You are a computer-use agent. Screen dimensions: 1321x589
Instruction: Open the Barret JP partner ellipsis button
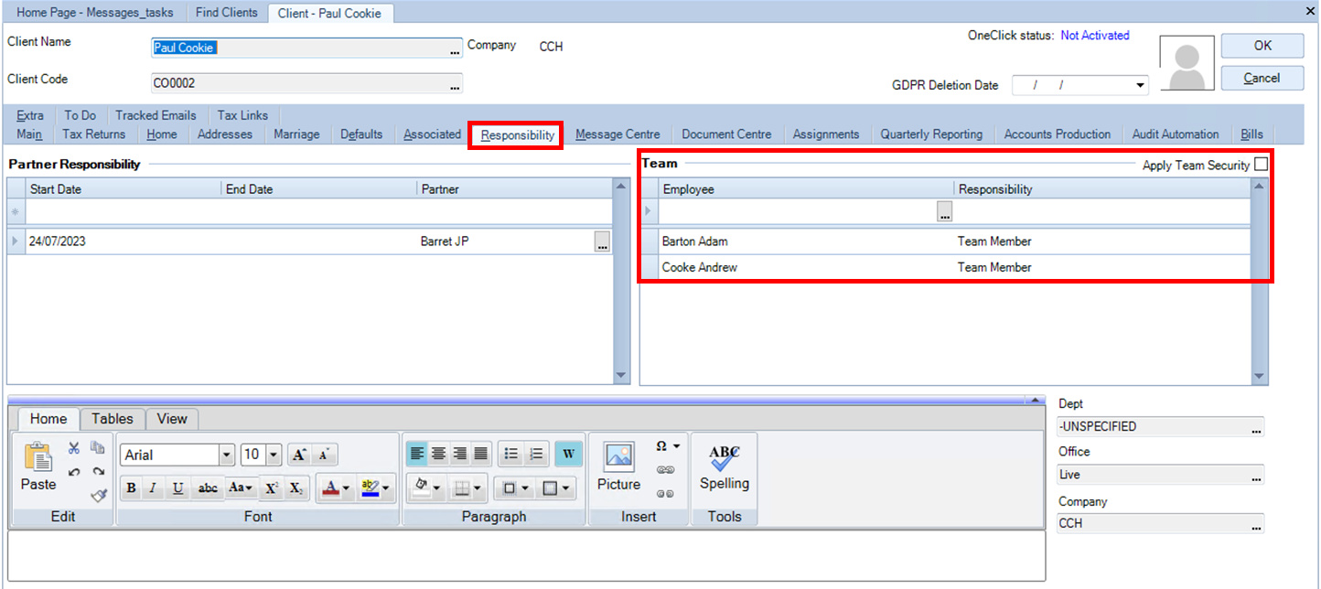602,242
